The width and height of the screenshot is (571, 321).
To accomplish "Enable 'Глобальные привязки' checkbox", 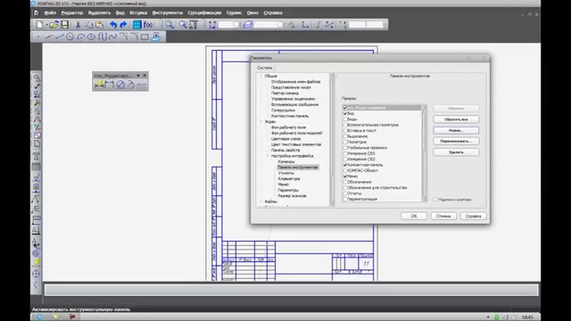I will (x=345, y=148).
